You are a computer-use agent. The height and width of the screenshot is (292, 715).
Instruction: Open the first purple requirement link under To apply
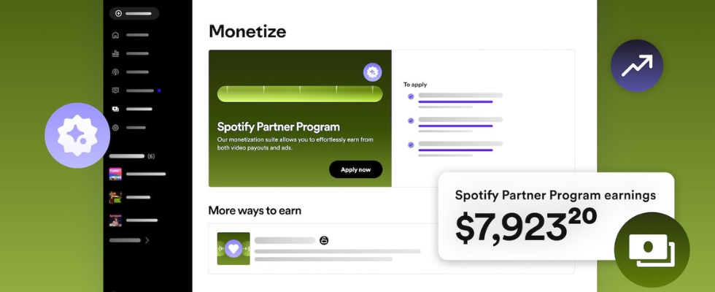coord(455,101)
